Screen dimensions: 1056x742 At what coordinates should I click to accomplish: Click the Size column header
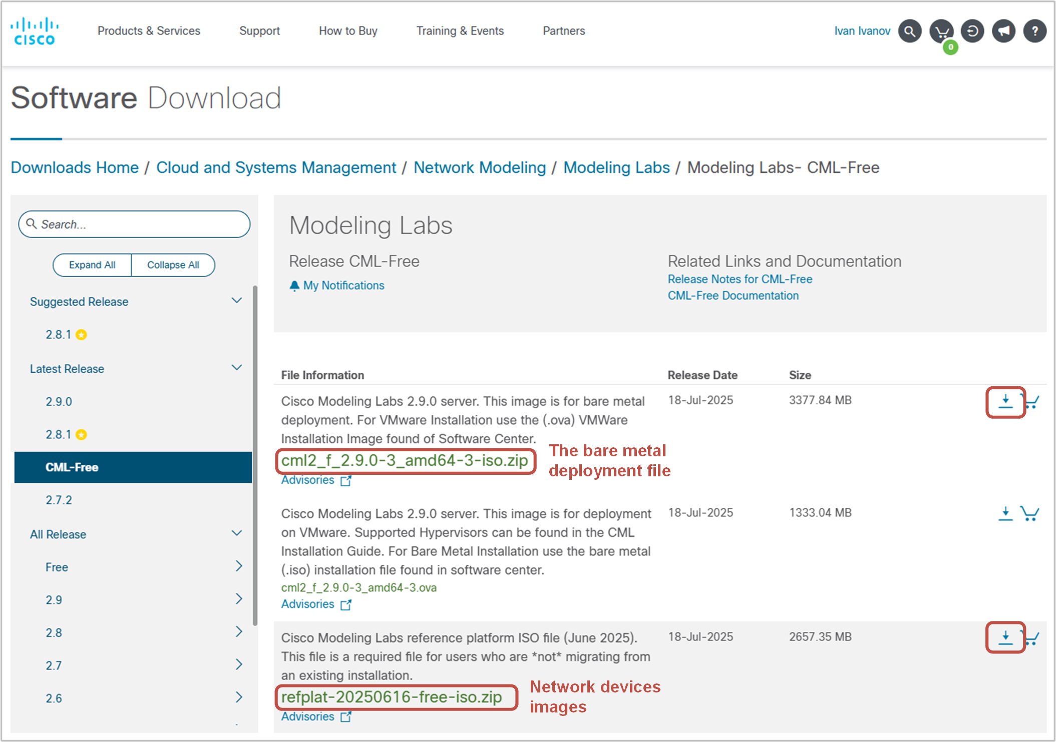point(800,375)
